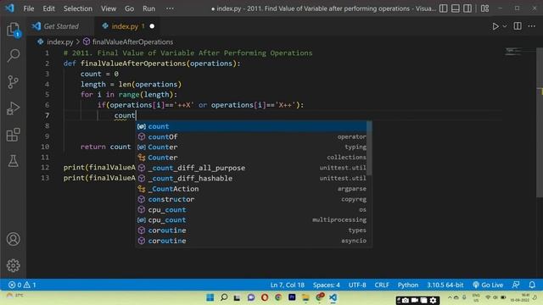This screenshot has height=305, width=543.
Task: Open the Search view in activity bar
Action: pyautogui.click(x=14, y=55)
